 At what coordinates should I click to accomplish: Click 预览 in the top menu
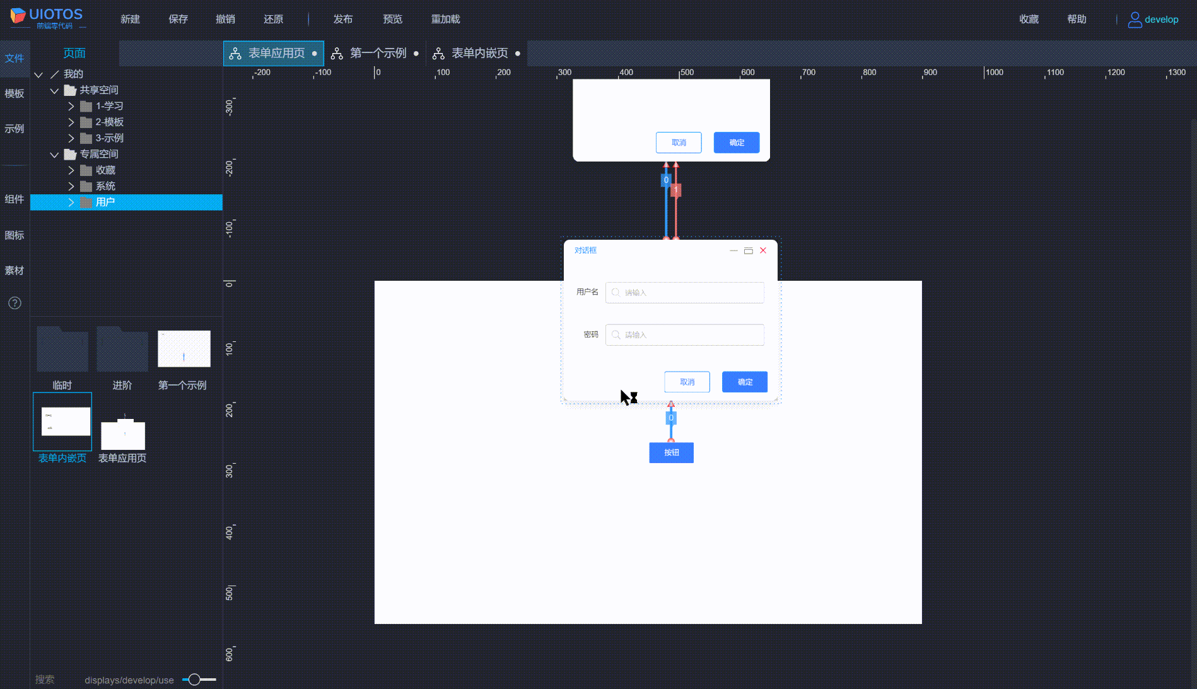[x=393, y=20]
